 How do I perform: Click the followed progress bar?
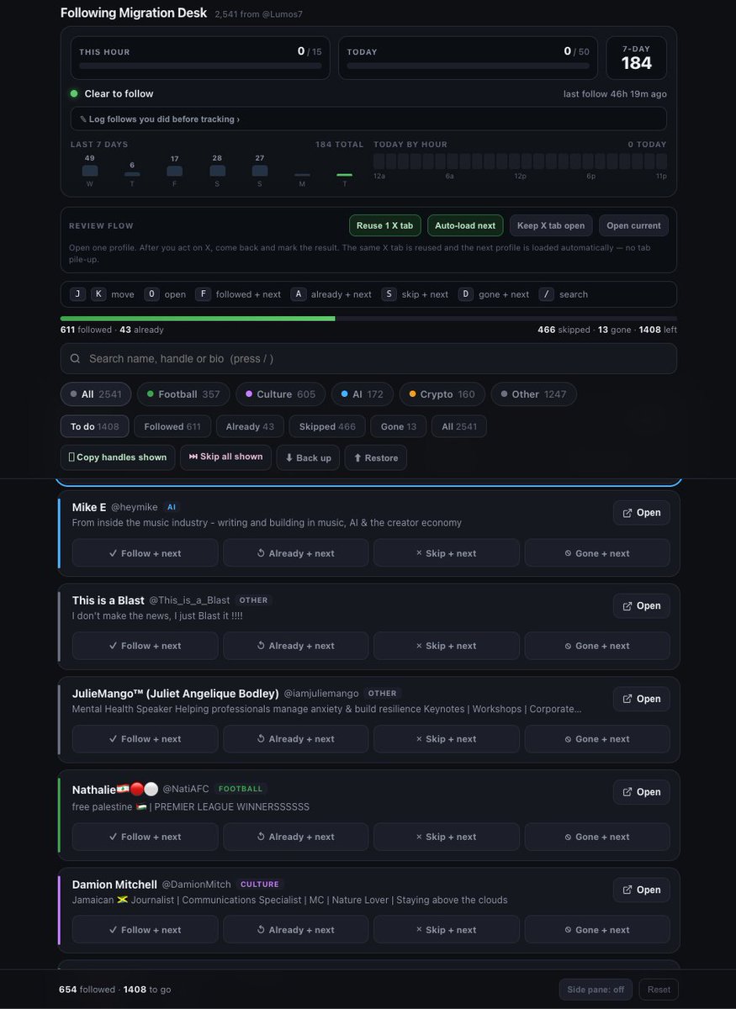(368, 319)
